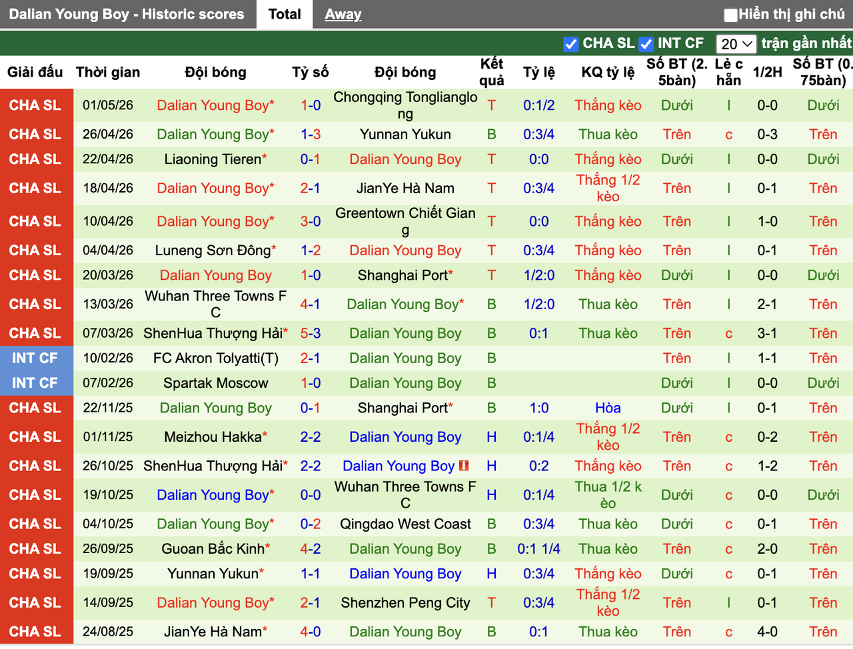Open the 20 recent matches dropdown
This screenshot has width=853, height=649.
click(x=736, y=44)
